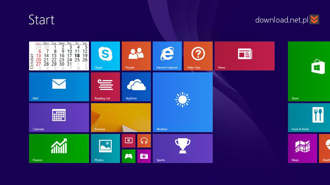Open the Sports trophy tile
The width and height of the screenshot is (330, 185).
tap(183, 149)
